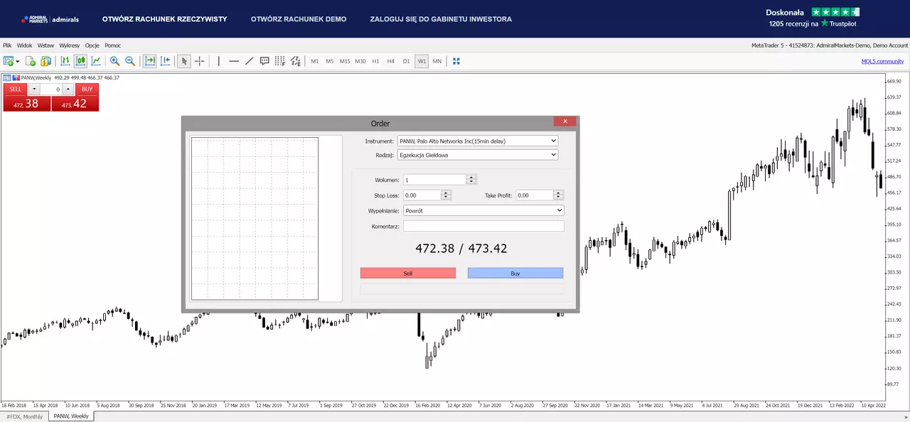Set timeframe to M30
The height and width of the screenshot is (422, 910).
pyautogui.click(x=360, y=61)
